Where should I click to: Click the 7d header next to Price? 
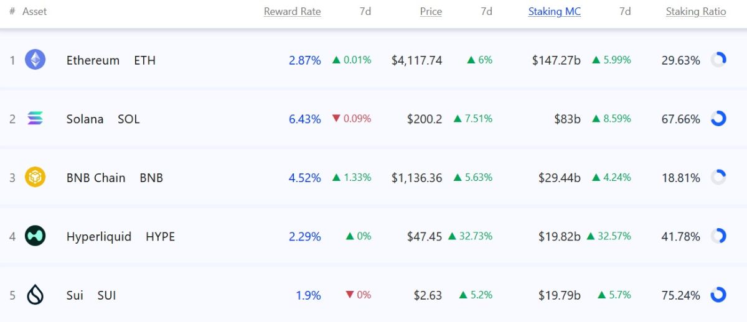(x=486, y=11)
